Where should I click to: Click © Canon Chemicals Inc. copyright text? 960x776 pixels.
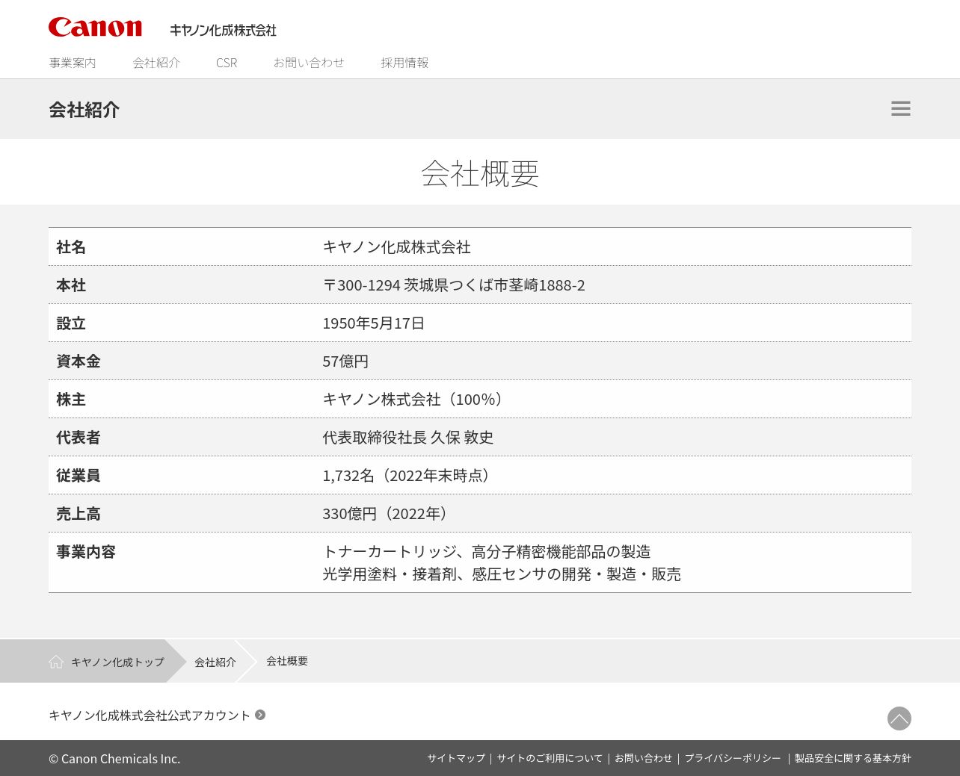point(114,759)
